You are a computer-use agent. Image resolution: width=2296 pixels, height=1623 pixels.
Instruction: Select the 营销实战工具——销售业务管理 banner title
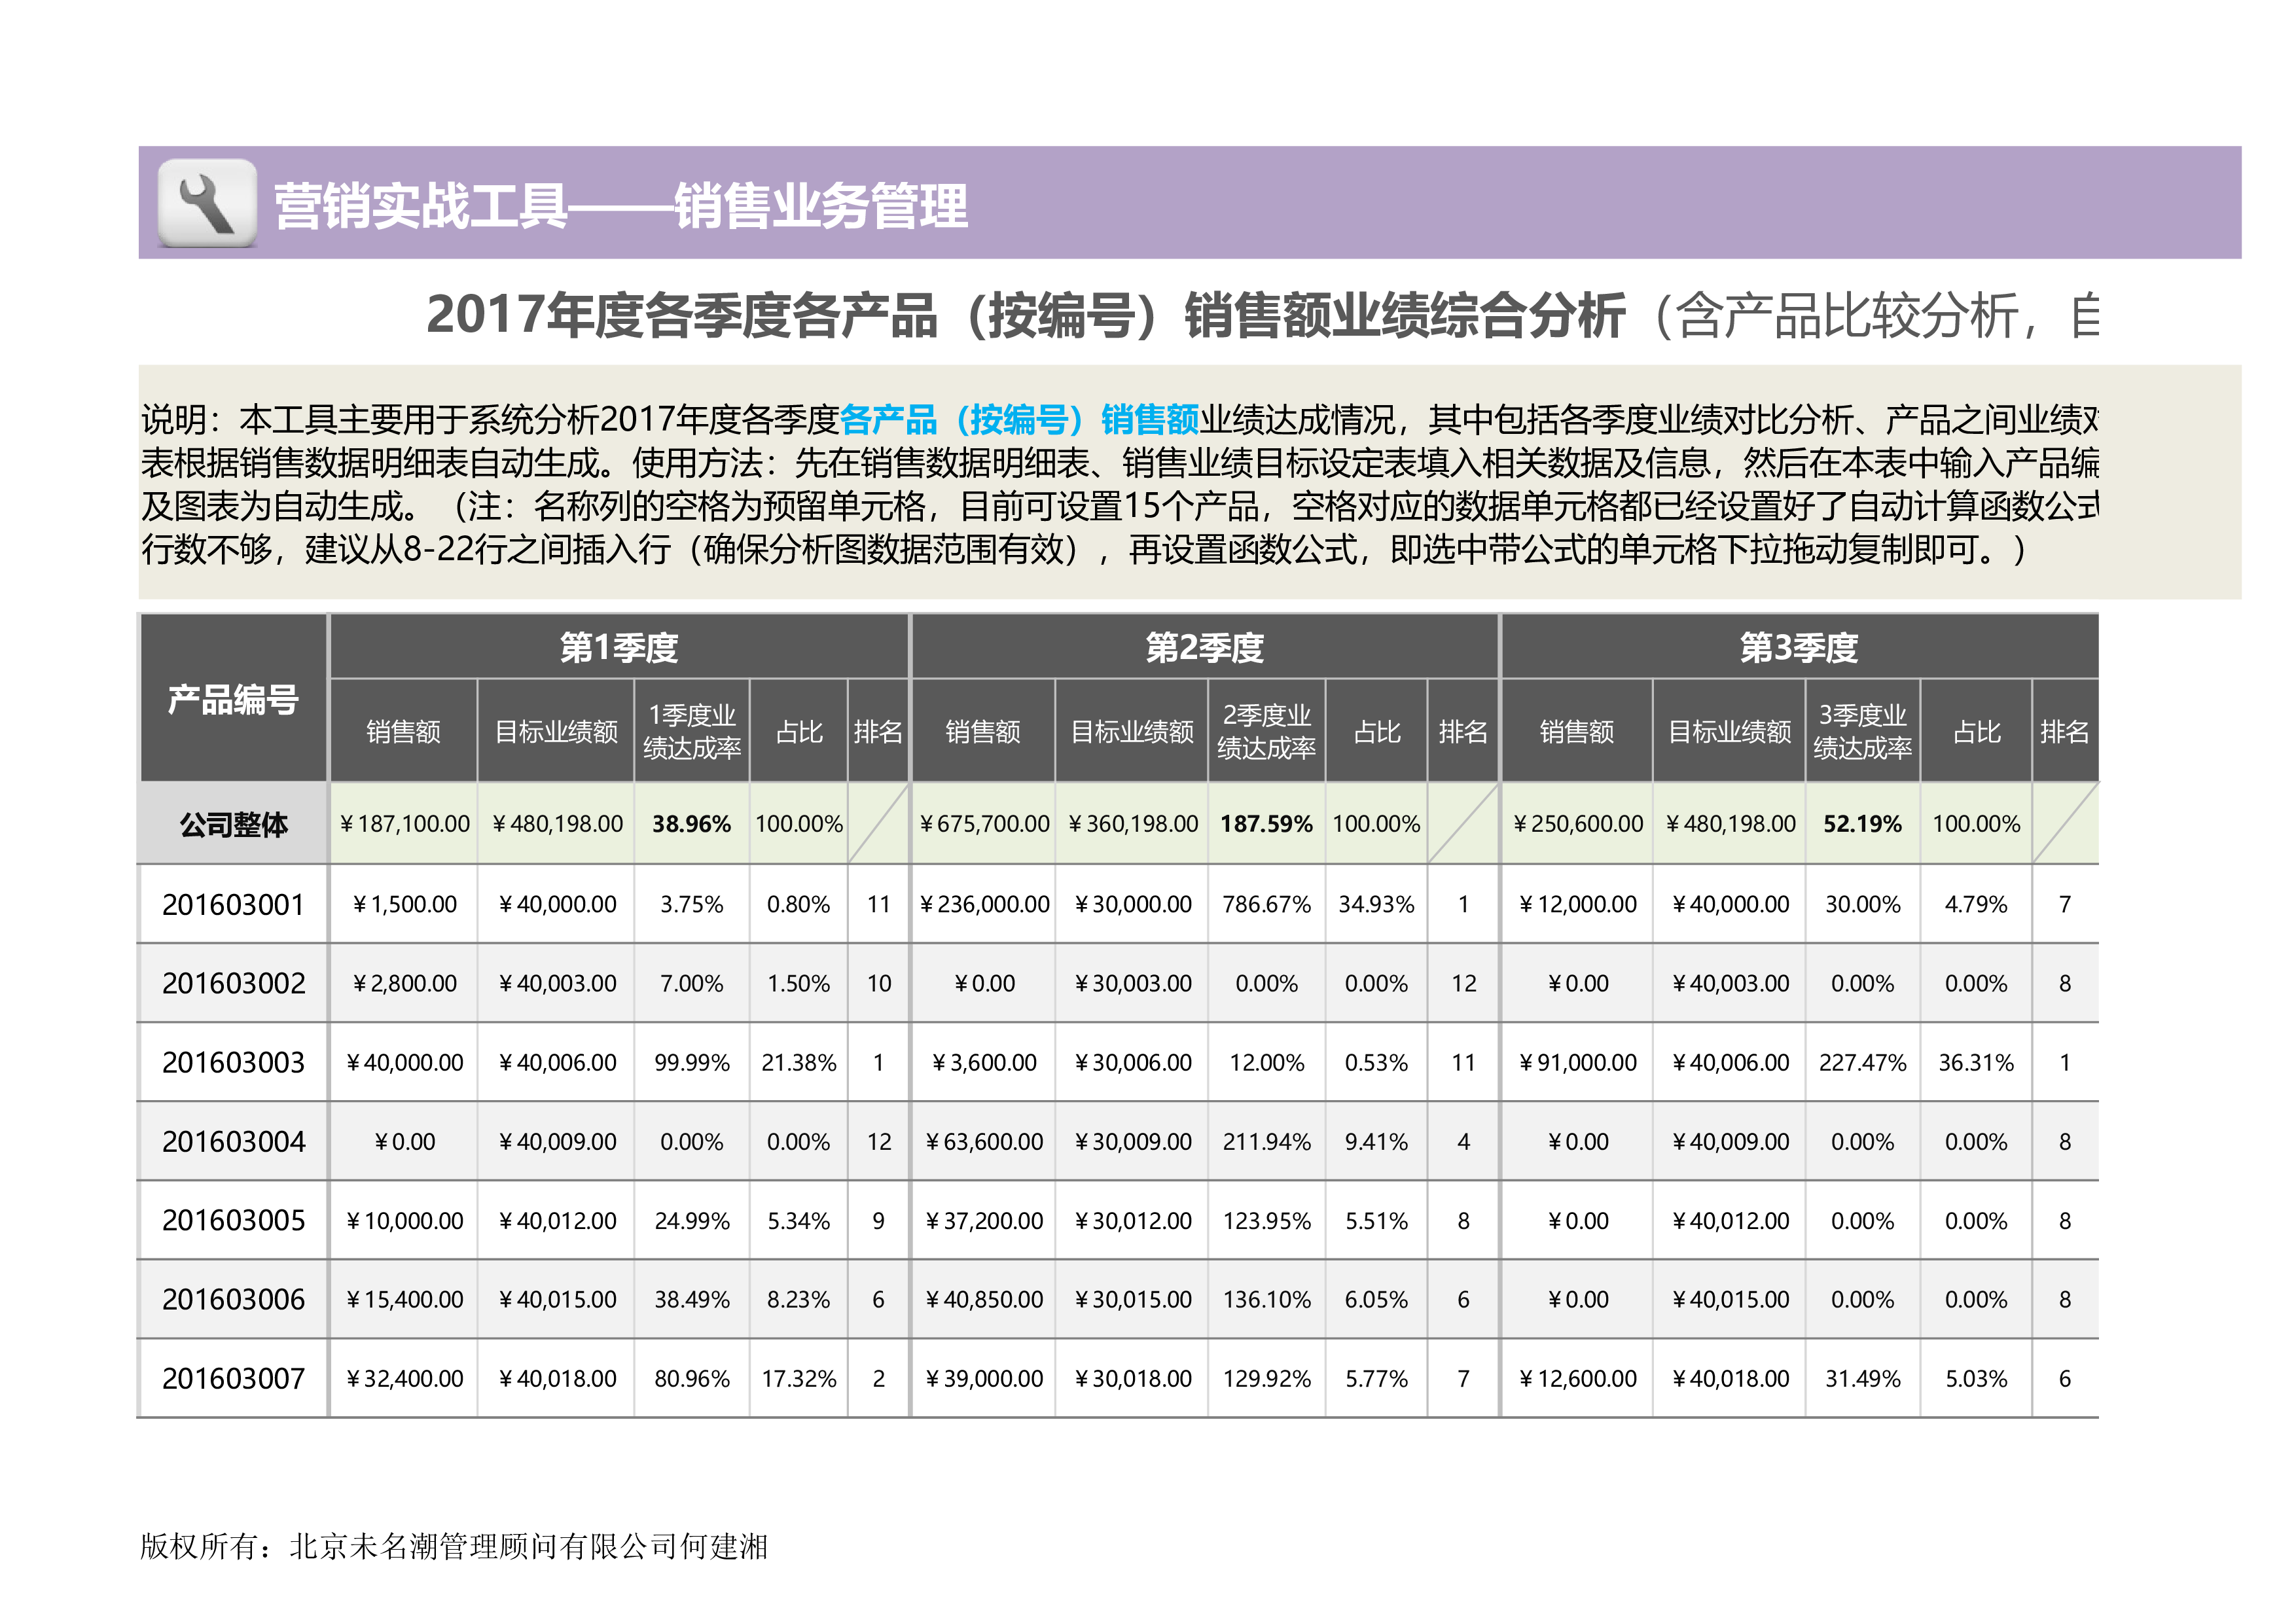coord(621,206)
